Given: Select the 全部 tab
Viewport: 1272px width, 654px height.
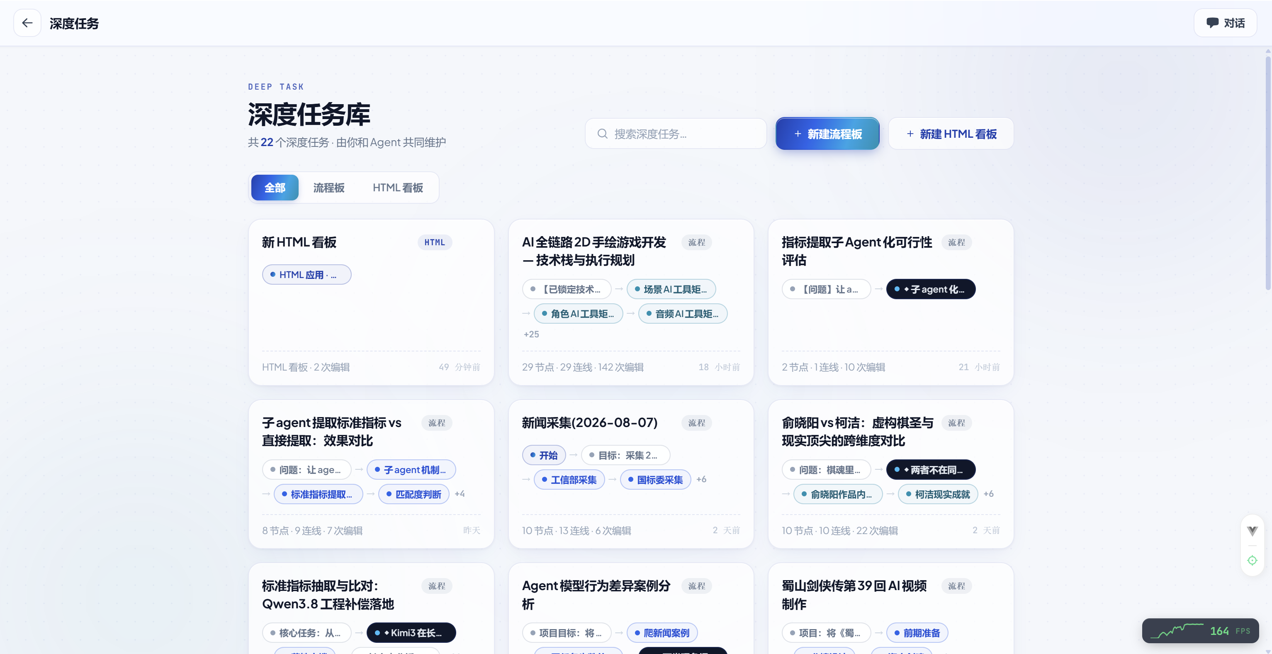Looking at the screenshot, I should [275, 188].
